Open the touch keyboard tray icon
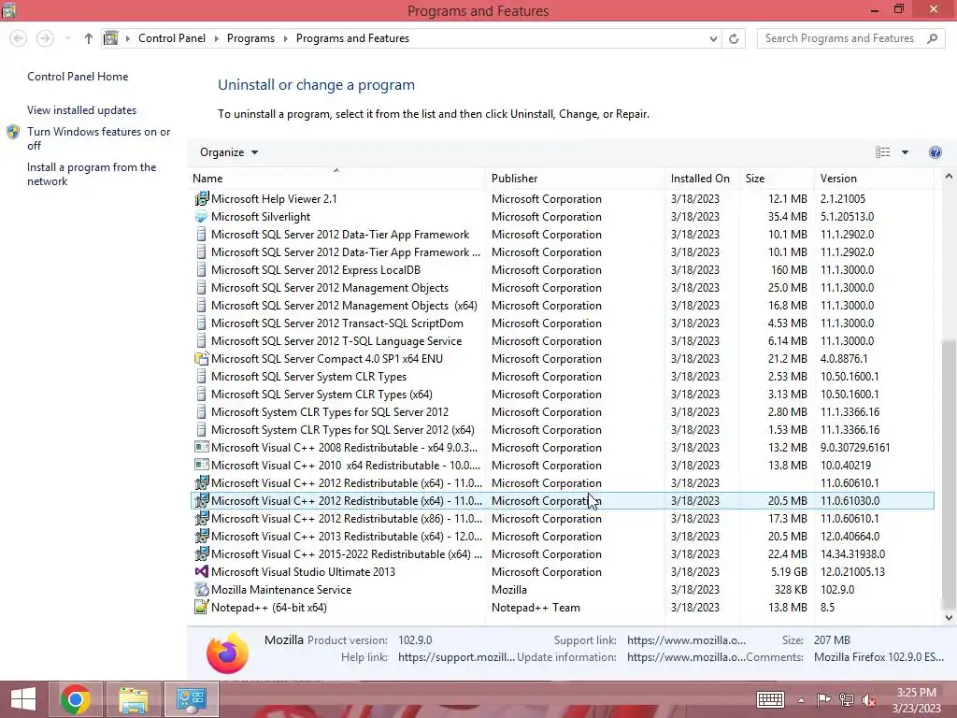The image size is (957, 718). click(x=770, y=699)
